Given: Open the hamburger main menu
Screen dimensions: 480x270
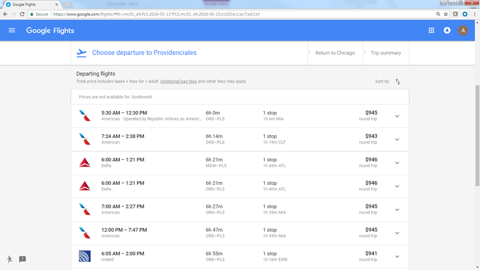Looking at the screenshot, I should 12,30.
